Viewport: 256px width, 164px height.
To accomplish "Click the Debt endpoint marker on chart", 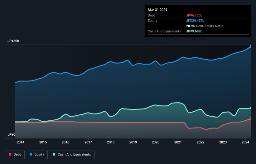I will point(251,119).
